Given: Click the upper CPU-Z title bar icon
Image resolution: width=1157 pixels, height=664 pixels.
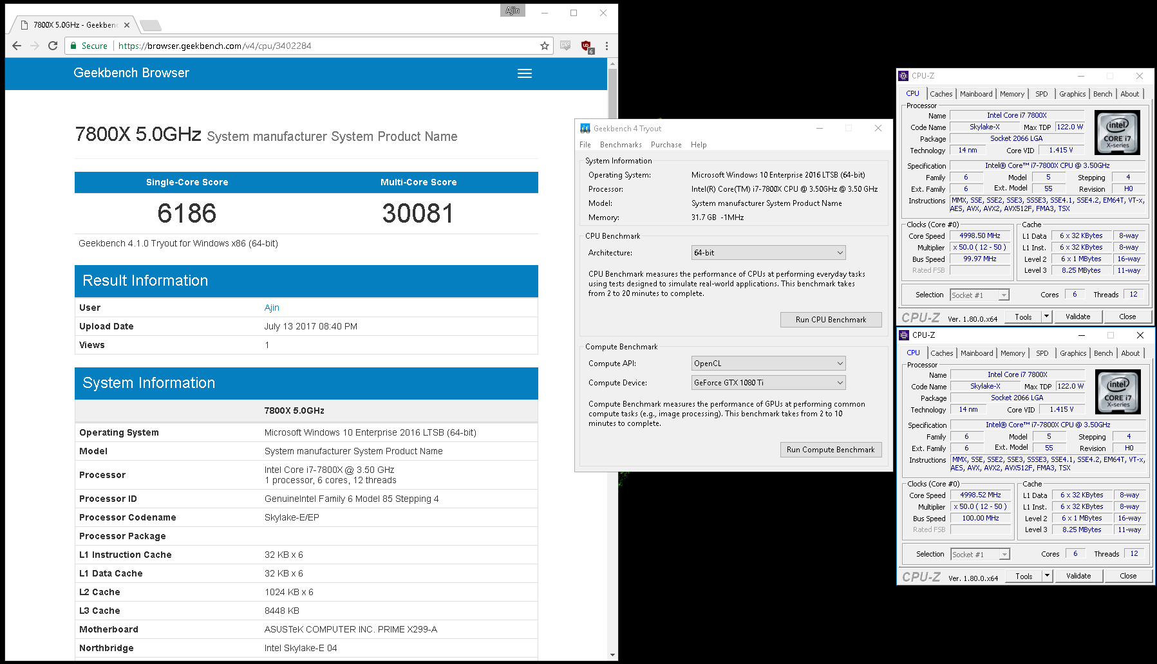Looking at the screenshot, I should pyautogui.click(x=904, y=75).
